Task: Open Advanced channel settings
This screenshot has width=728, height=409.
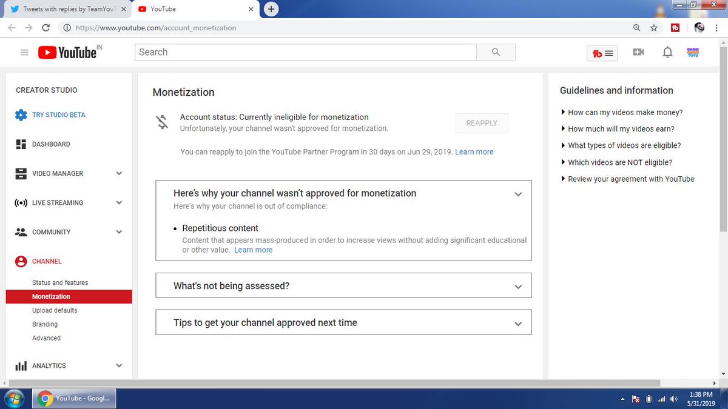Action: 46,338
